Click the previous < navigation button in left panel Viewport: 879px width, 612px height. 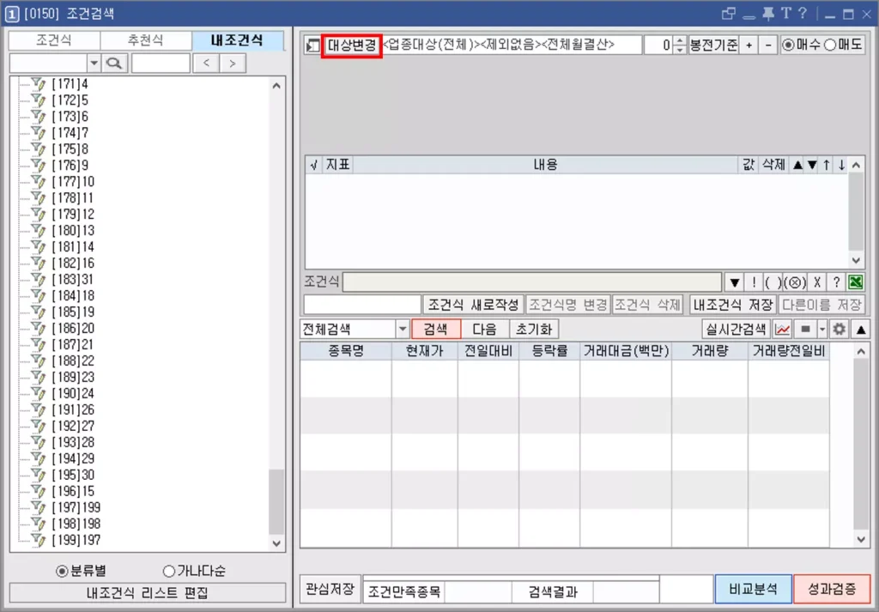click(206, 64)
